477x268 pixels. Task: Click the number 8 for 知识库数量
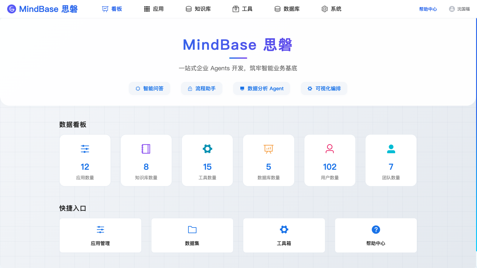146,167
